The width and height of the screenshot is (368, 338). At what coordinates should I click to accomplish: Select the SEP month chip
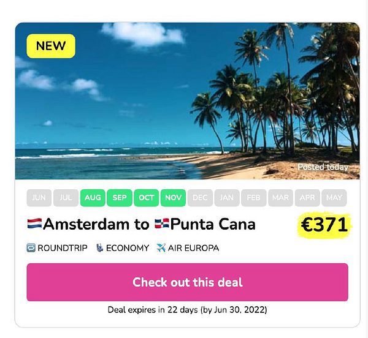point(120,198)
